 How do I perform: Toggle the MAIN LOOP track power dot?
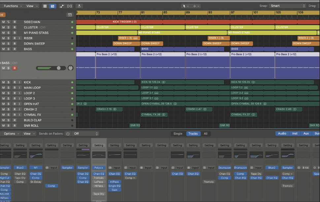pyautogui.click(x=72, y=88)
